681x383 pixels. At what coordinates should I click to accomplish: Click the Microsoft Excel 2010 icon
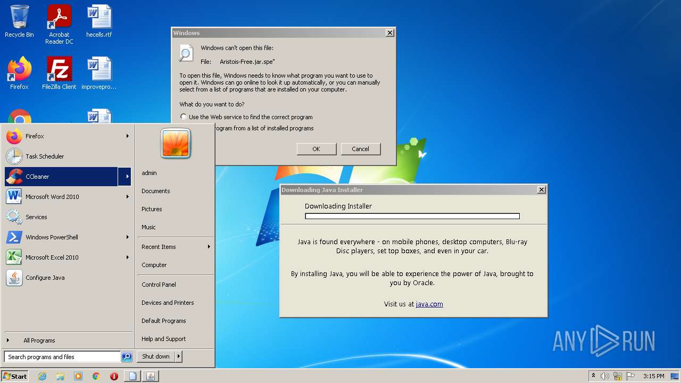[x=14, y=257]
